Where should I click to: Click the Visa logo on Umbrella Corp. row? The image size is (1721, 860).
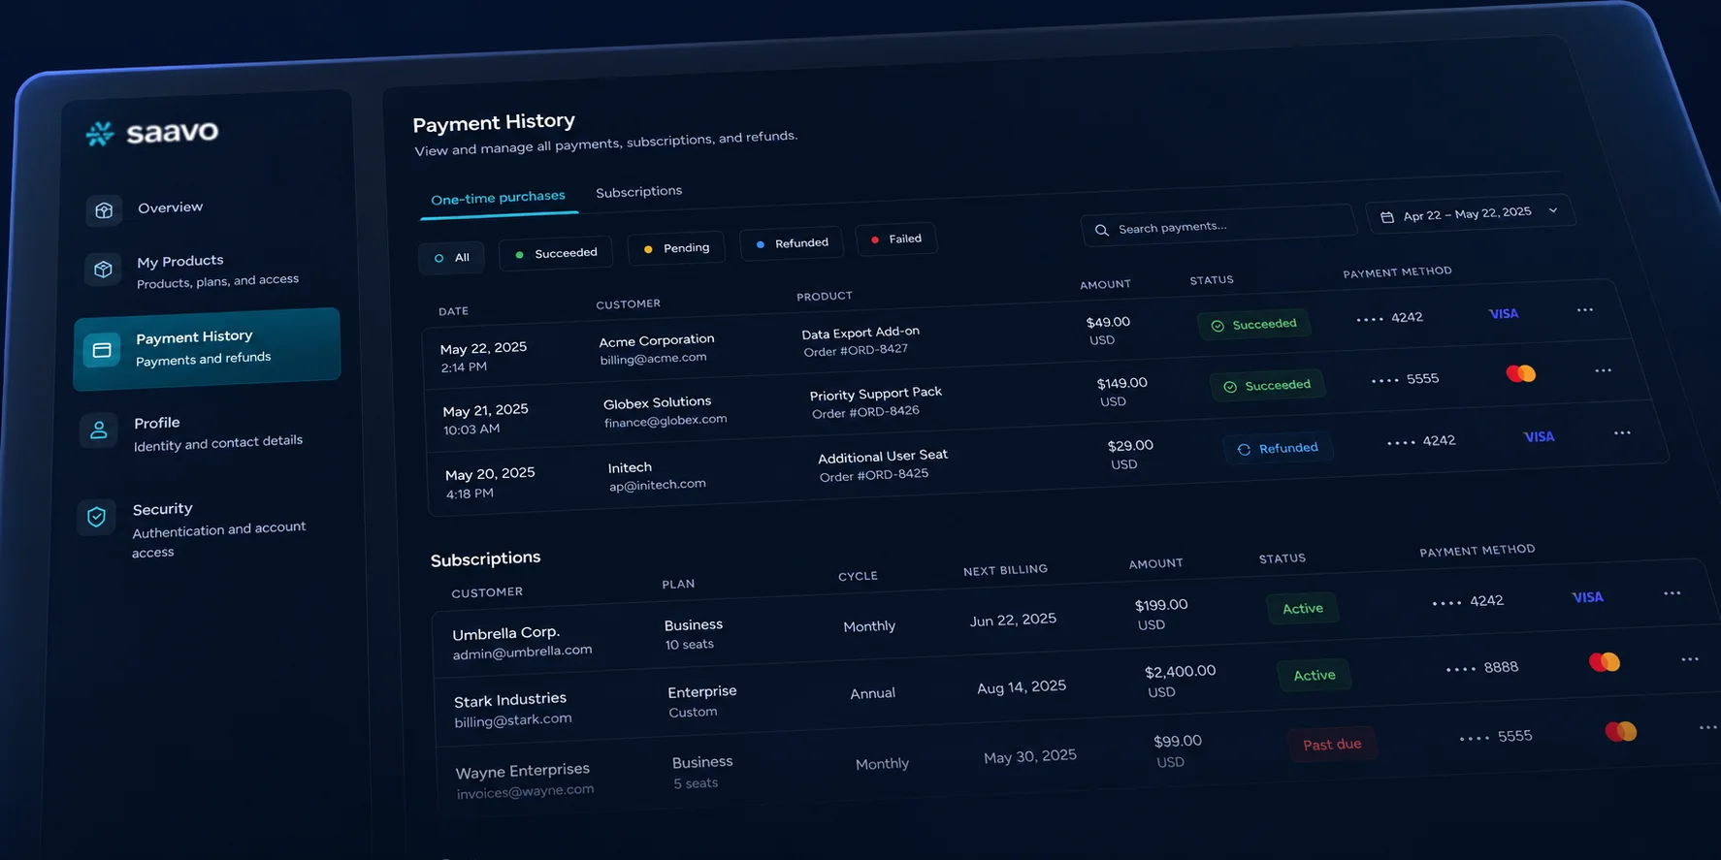coord(1588,597)
